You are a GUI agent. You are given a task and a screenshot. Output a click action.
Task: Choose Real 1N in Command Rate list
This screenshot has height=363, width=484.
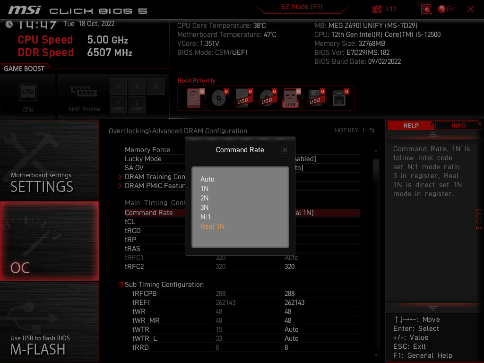click(x=212, y=226)
